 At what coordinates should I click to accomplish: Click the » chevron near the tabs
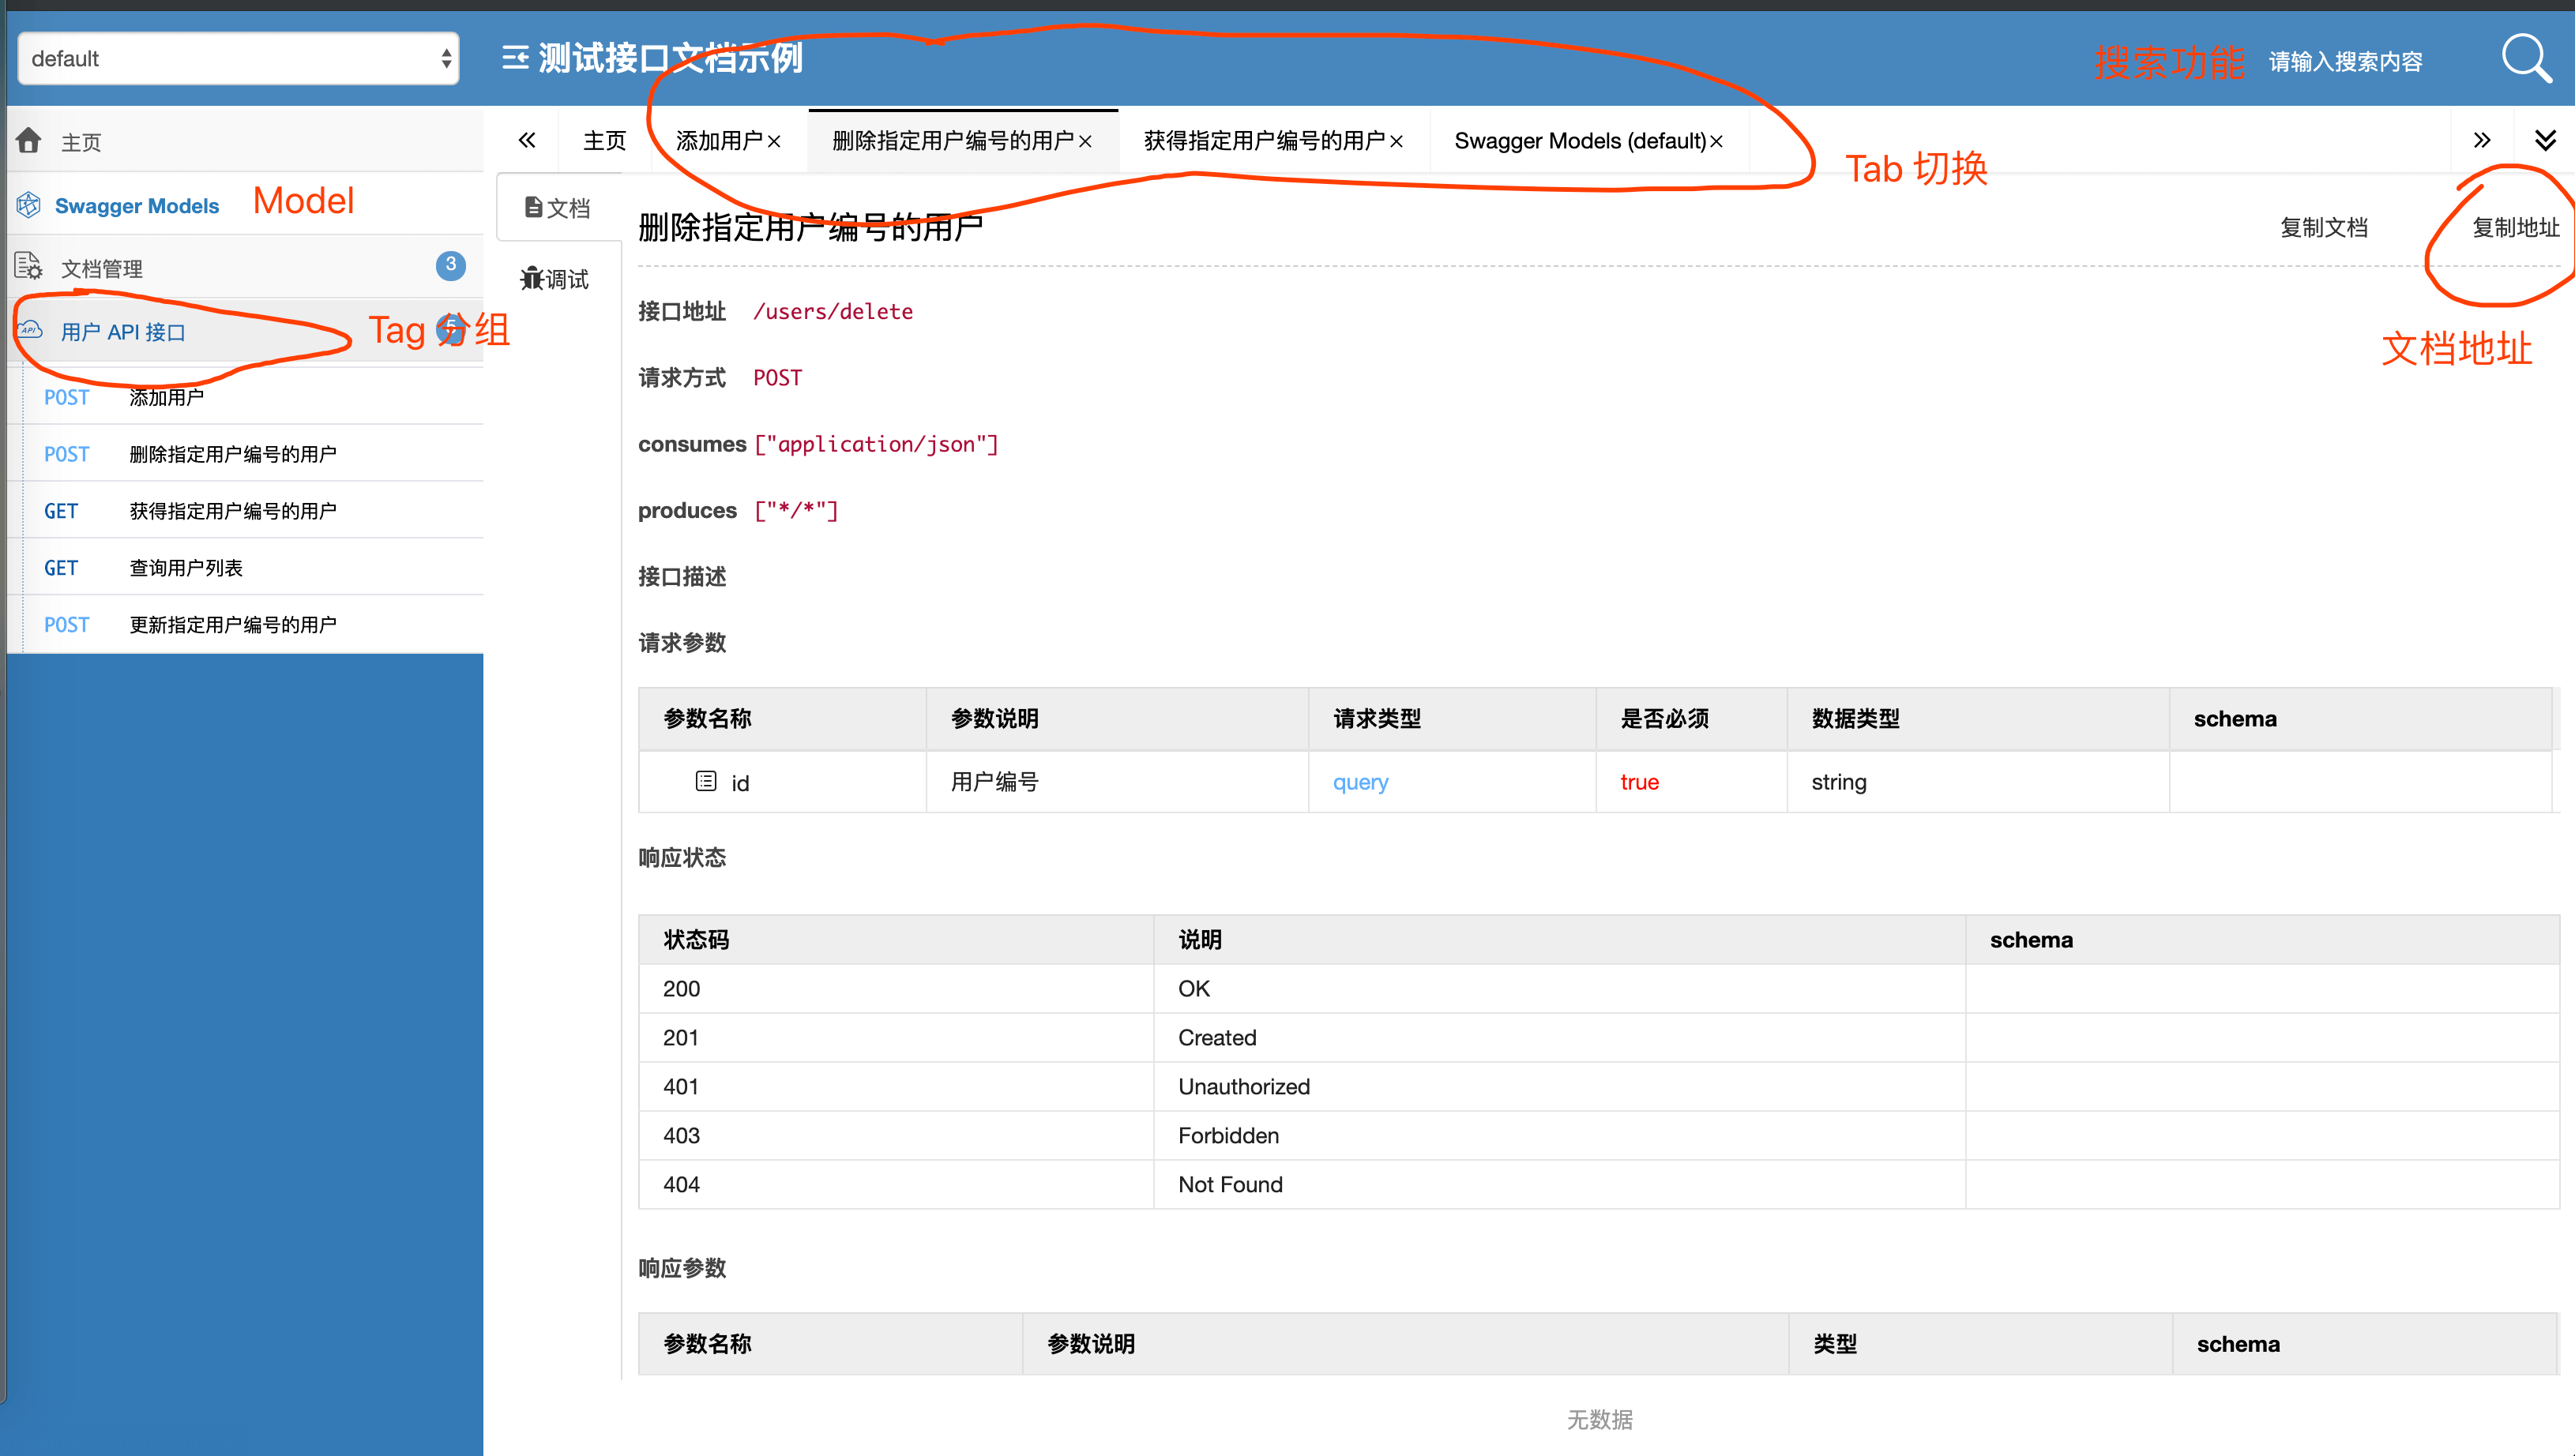pos(2482,139)
